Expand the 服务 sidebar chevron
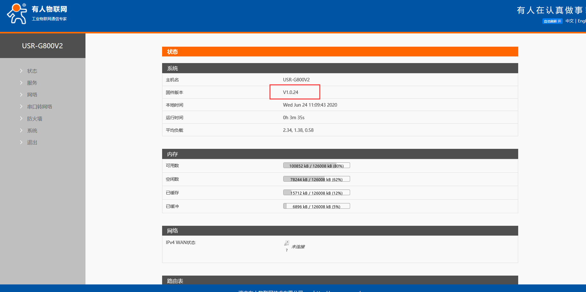The width and height of the screenshot is (586, 292). tap(21, 83)
